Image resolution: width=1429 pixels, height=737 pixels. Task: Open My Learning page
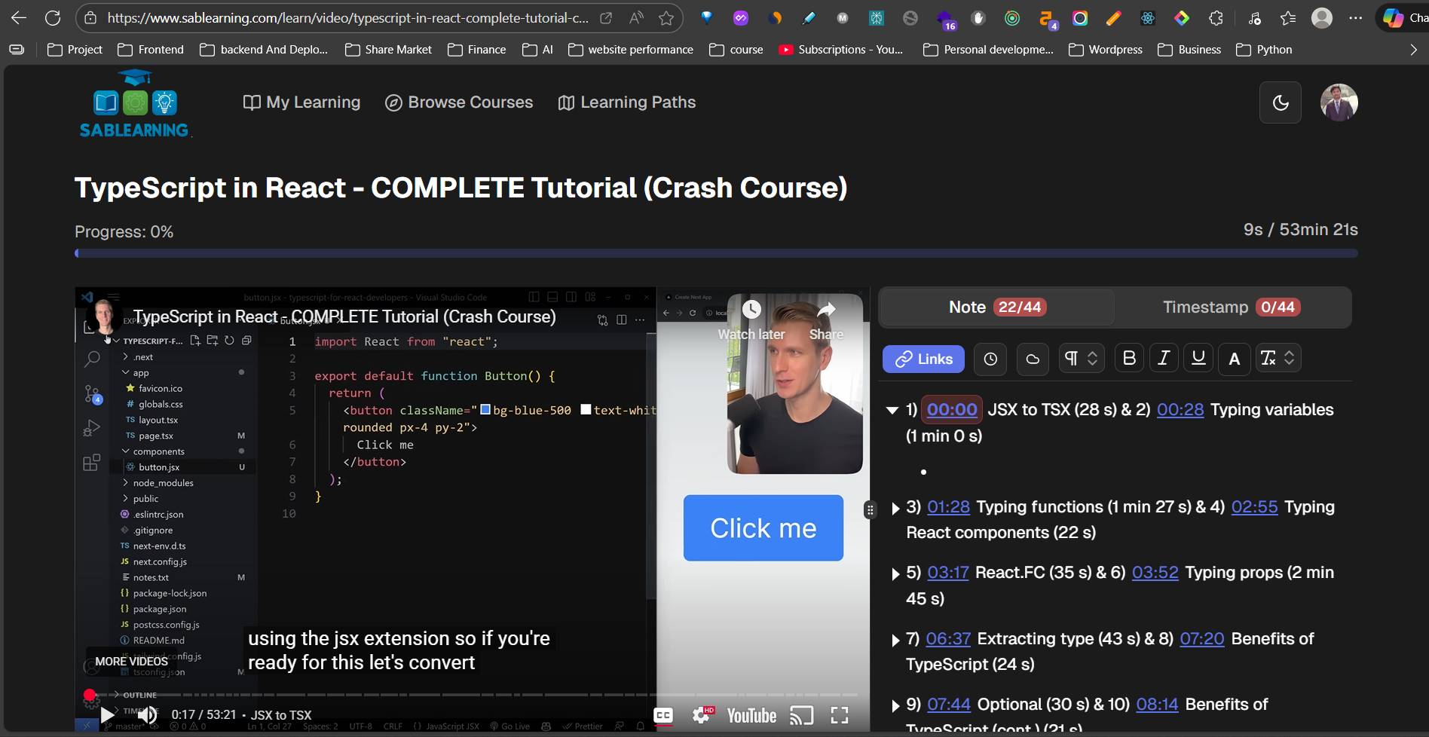[x=301, y=102]
